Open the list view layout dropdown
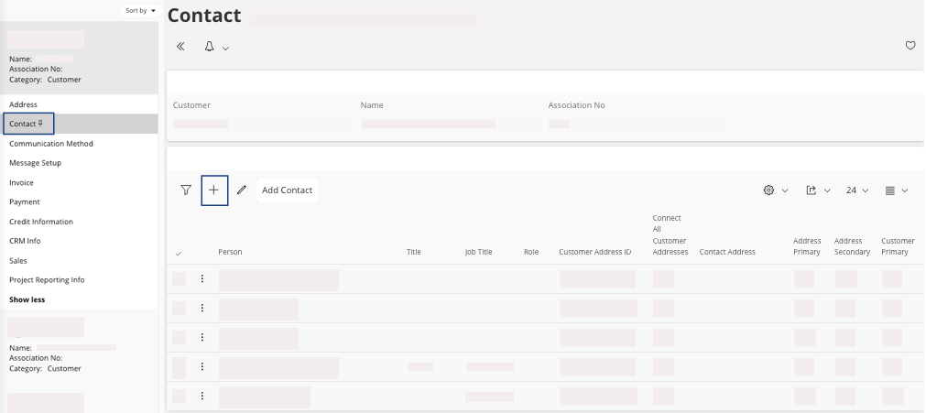This screenshot has width=926, height=413. click(897, 190)
